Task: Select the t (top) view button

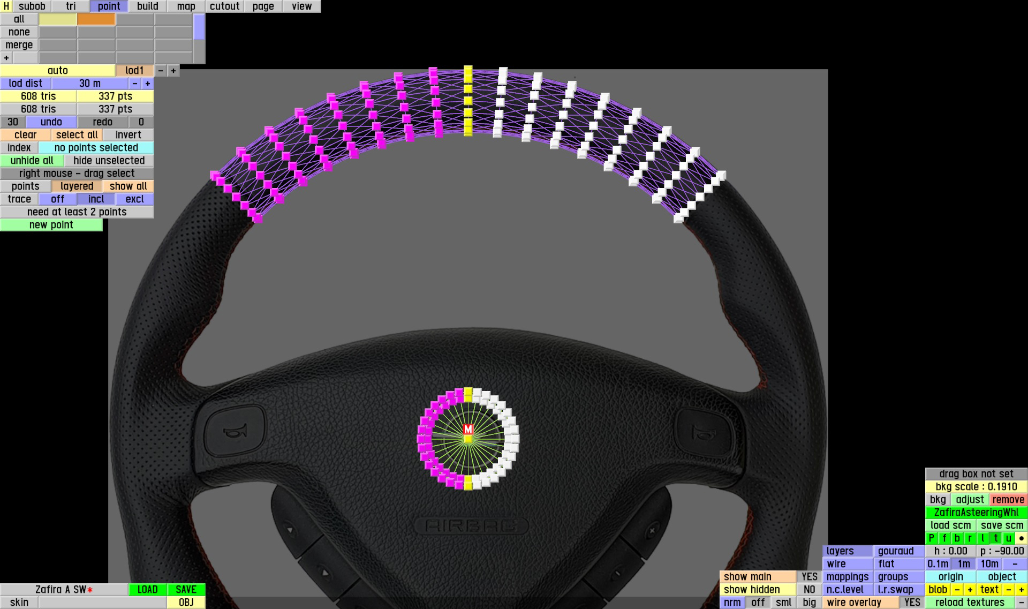Action: tap(995, 538)
